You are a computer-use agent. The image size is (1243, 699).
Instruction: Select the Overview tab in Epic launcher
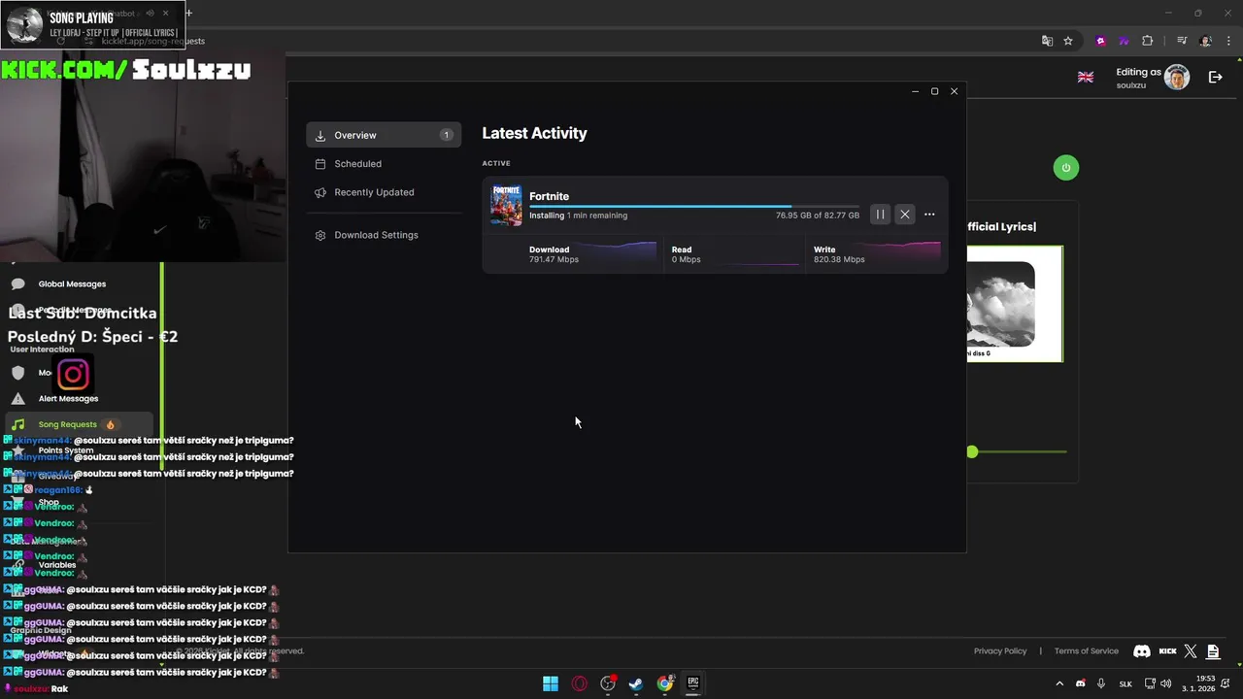coord(384,135)
